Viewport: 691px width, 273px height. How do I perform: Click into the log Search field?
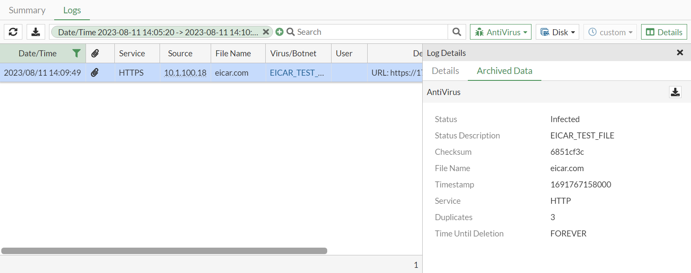coord(370,32)
